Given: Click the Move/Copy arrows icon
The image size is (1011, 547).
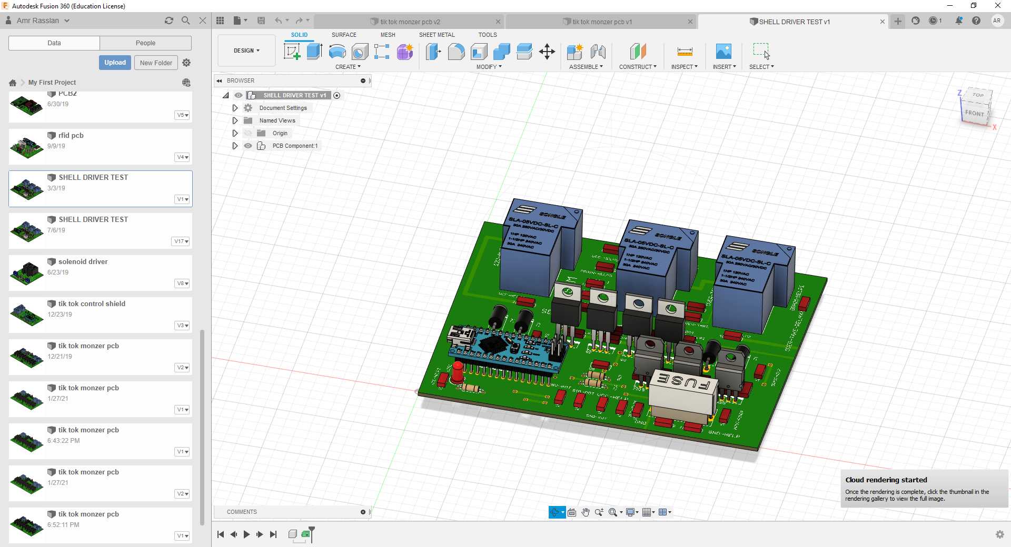Looking at the screenshot, I should click(547, 52).
